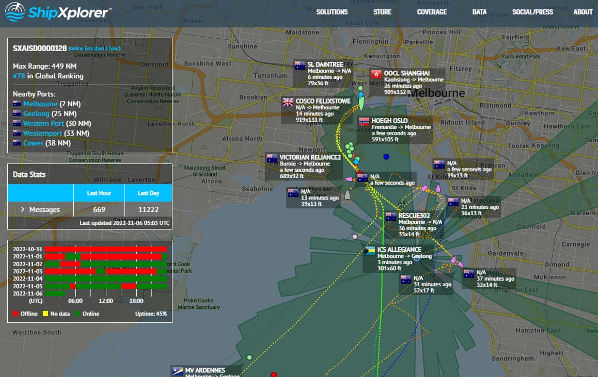Select the green vessel marker near Point Cooke

click(x=249, y=357)
